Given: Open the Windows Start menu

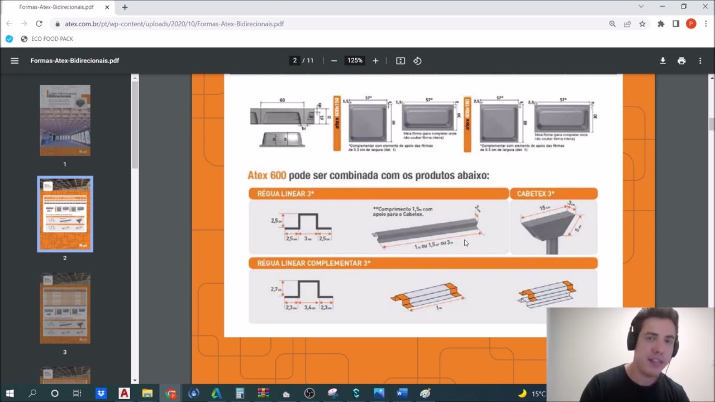Looking at the screenshot, I should point(10,394).
